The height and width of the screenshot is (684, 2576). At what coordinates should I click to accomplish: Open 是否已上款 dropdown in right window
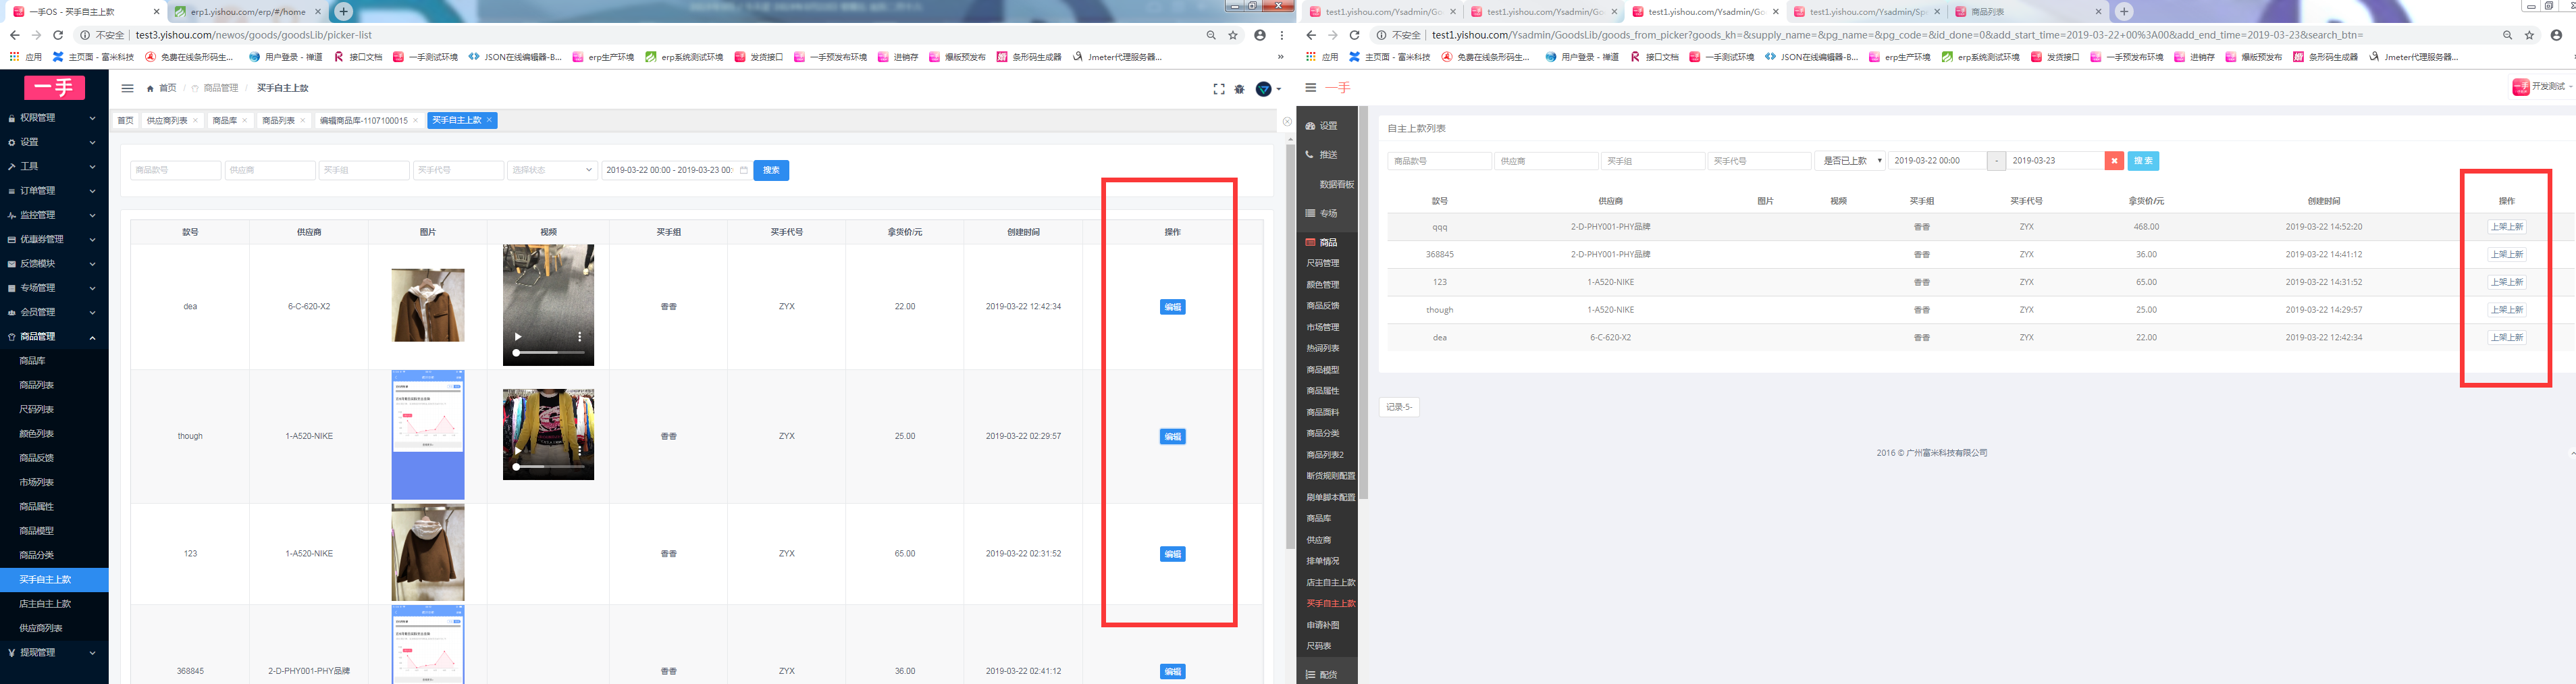pyautogui.click(x=1850, y=161)
